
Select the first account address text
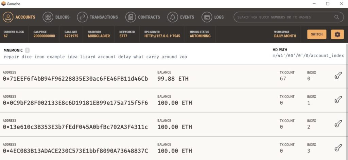(x=75, y=79)
